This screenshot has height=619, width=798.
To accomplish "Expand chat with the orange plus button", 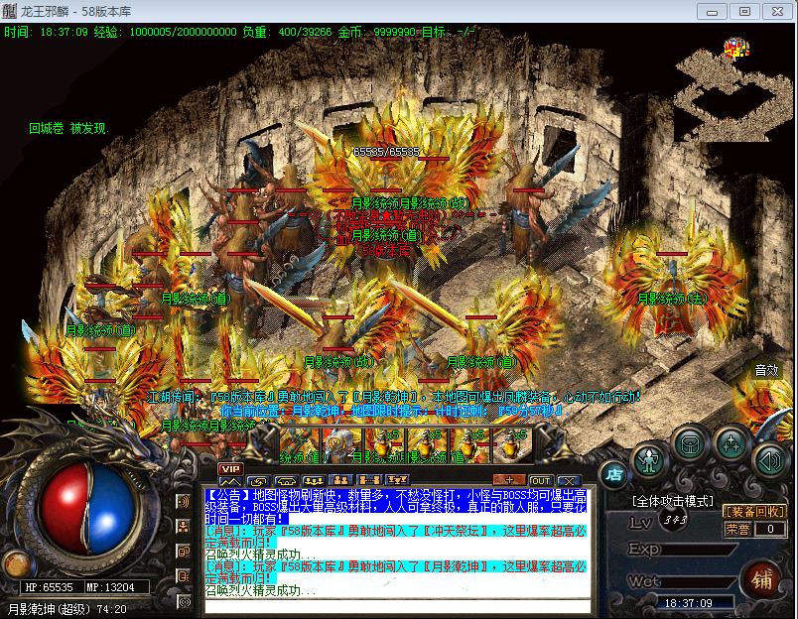I will (509, 480).
